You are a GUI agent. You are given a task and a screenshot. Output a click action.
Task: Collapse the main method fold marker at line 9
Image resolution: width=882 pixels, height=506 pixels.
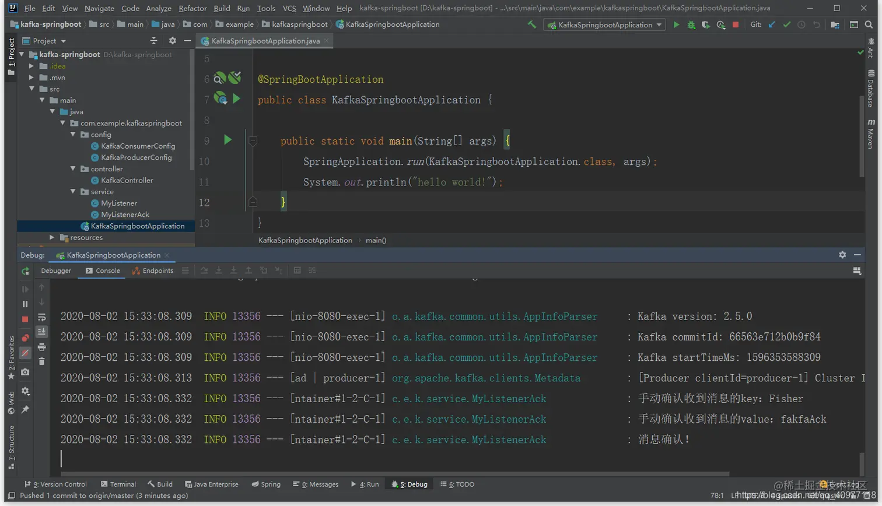point(253,140)
